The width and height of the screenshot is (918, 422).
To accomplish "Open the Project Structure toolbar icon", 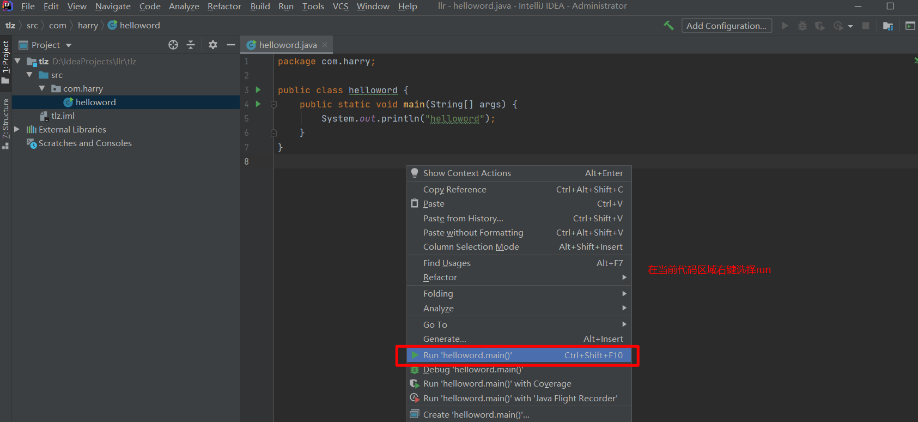I will pos(888,26).
